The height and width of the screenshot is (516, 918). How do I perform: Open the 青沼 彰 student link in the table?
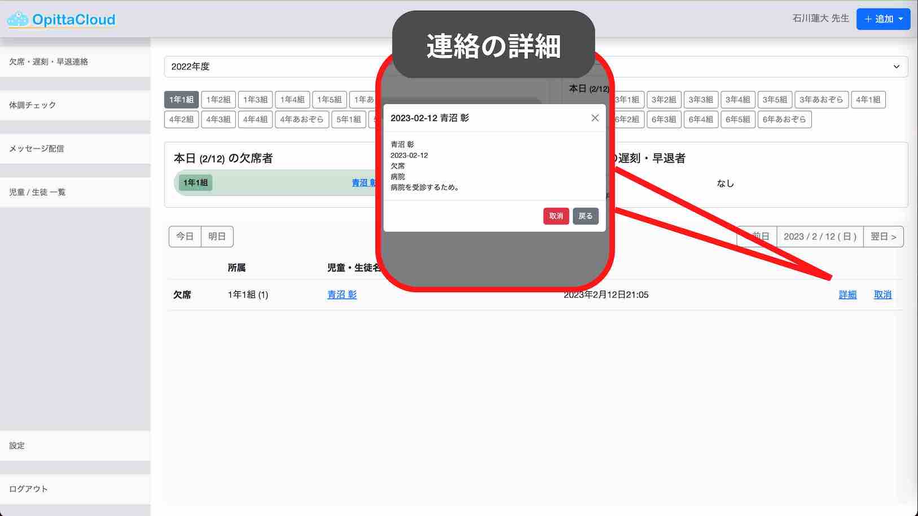pyautogui.click(x=342, y=295)
